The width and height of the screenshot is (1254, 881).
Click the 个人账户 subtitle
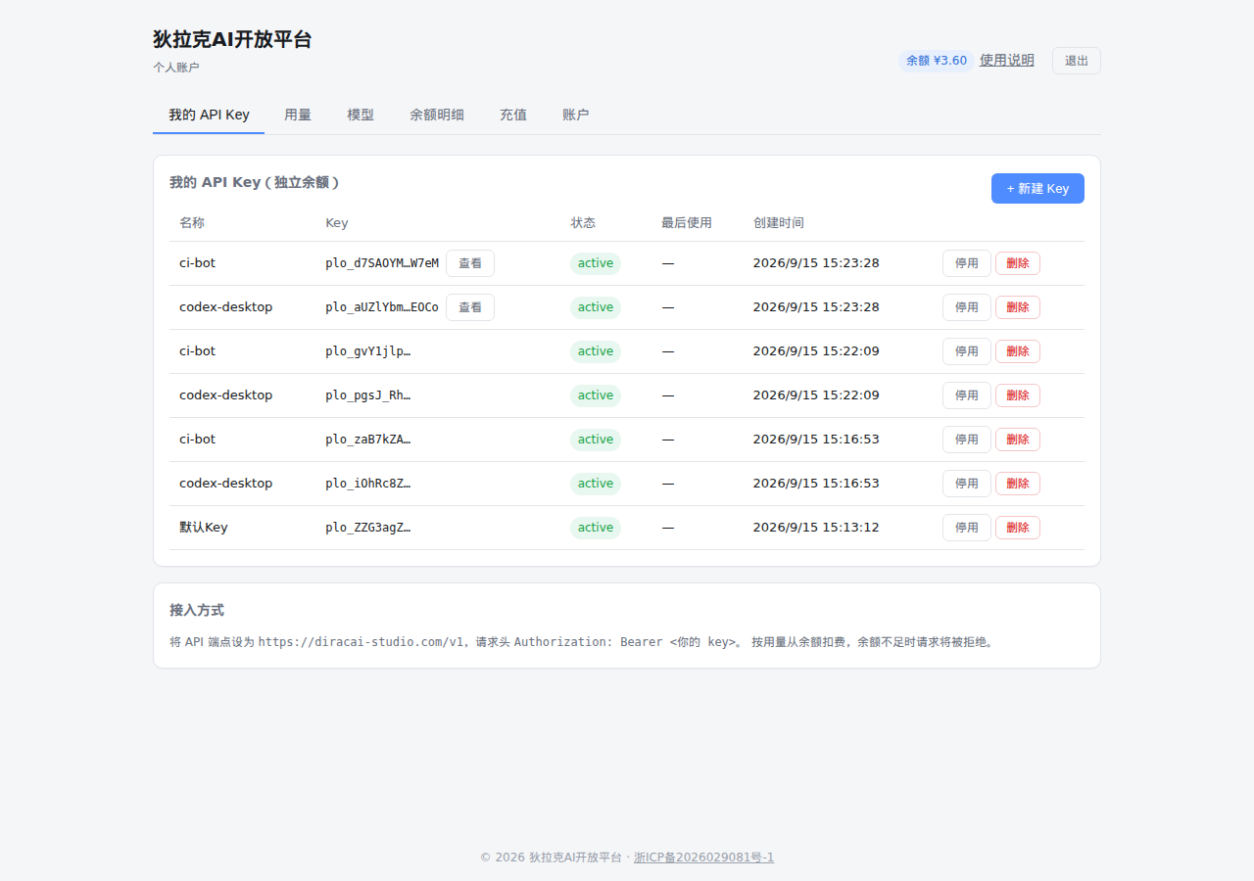pos(176,68)
